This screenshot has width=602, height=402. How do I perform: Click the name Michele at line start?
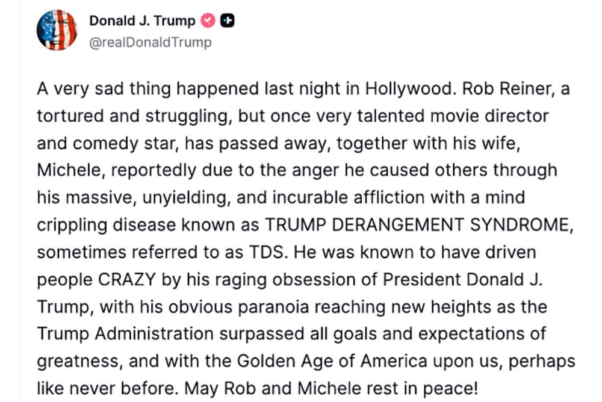coord(71,170)
